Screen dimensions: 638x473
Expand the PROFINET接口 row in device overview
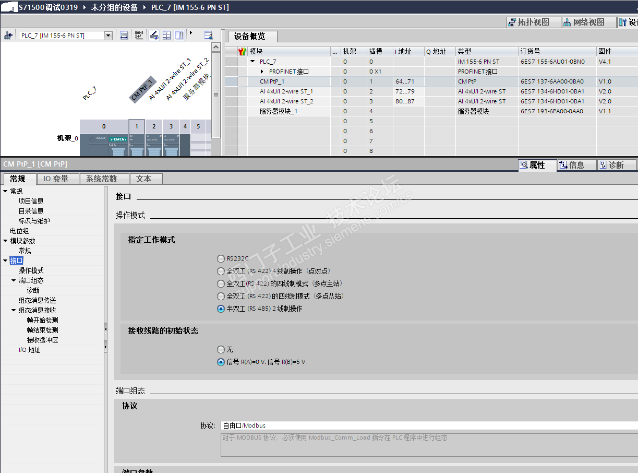point(262,72)
